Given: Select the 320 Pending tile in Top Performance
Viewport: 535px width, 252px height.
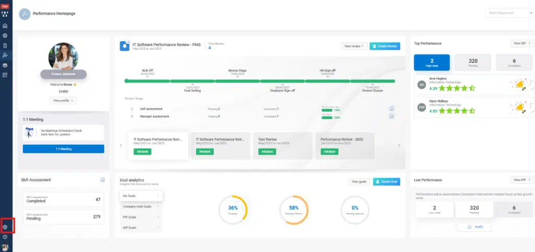Looking at the screenshot, I should click(473, 63).
